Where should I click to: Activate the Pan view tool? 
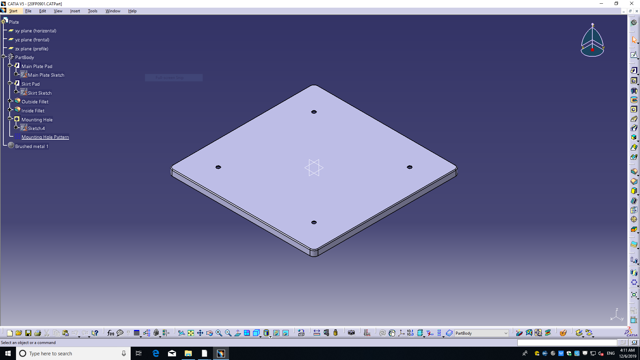[x=200, y=333]
